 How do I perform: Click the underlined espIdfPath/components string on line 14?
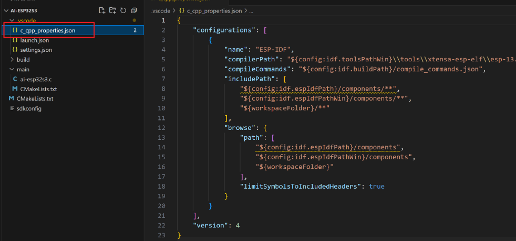(x=328, y=147)
